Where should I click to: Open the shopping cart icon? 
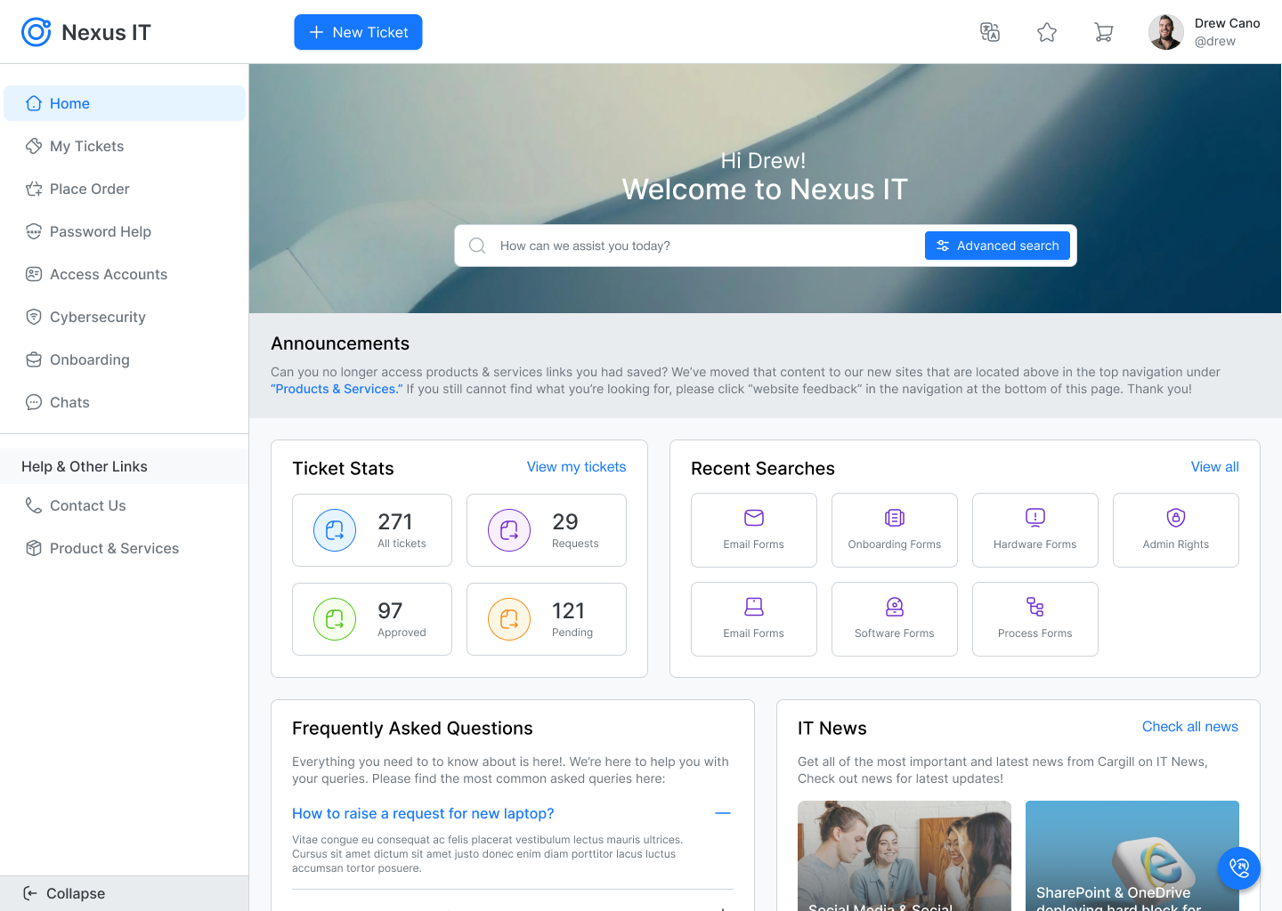[x=1104, y=32]
